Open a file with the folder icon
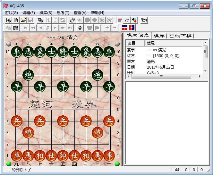The image size is (213, 175). 23,20
